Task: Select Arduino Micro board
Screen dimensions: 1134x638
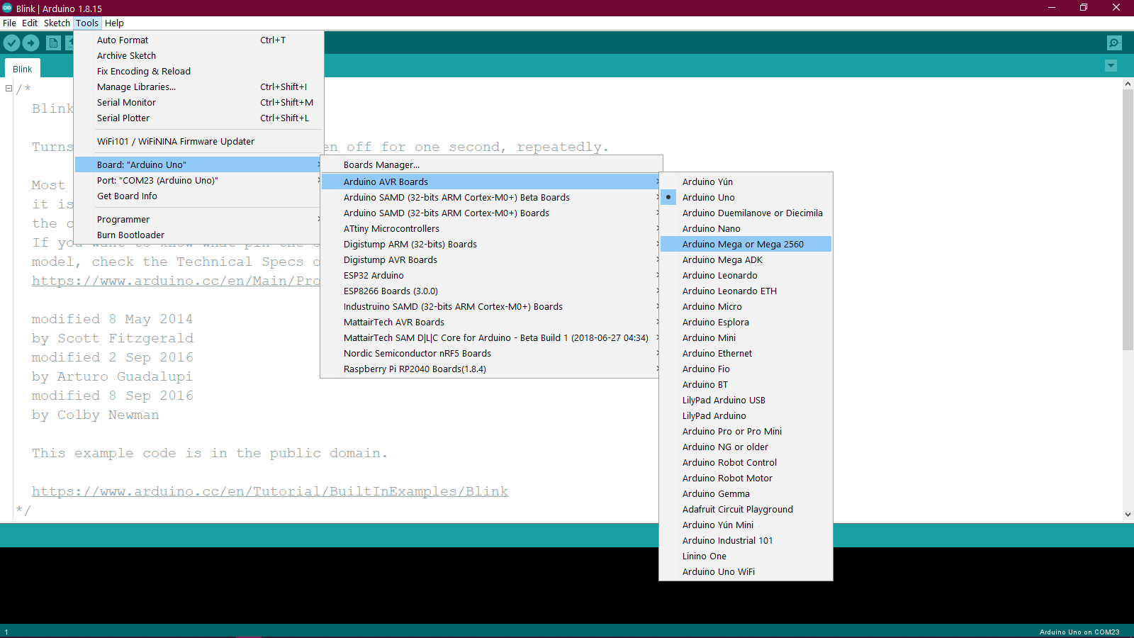Action: (746, 306)
